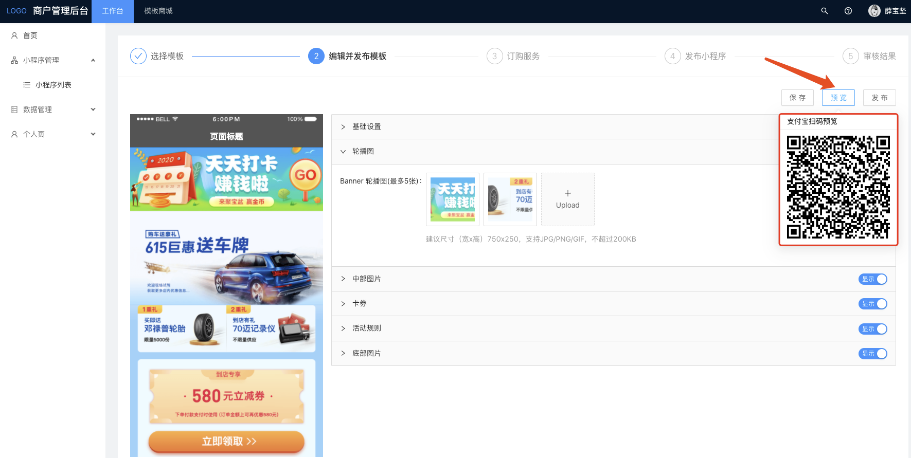Switch to the 模板商城 tab

[x=158, y=11]
